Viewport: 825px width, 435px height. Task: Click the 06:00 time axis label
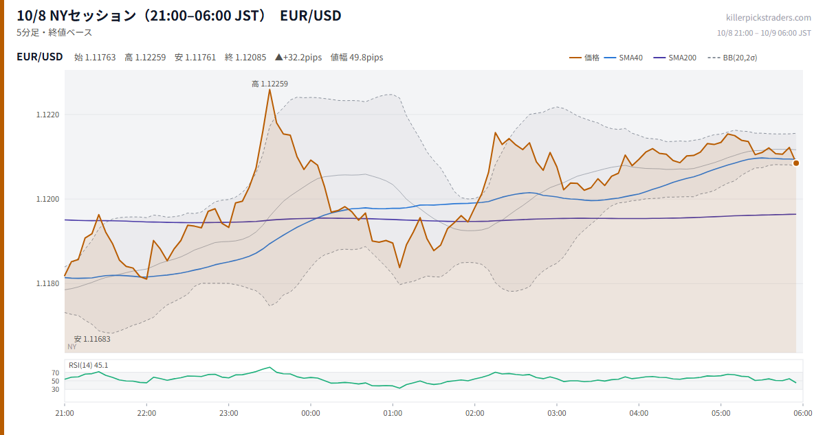tap(803, 413)
